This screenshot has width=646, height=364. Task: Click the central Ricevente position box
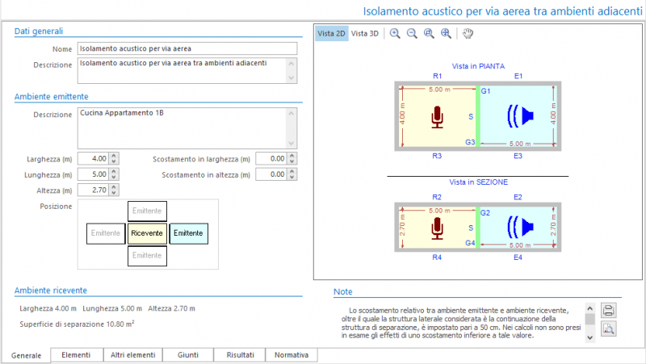(147, 233)
